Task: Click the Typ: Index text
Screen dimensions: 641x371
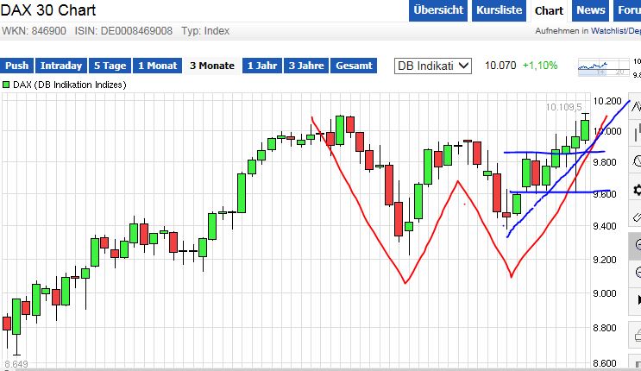Action: [x=205, y=31]
